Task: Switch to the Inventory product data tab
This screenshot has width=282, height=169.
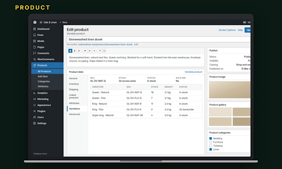Action: coord(74,84)
